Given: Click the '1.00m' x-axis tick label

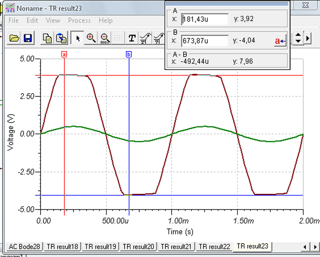Looking at the screenshot, I should (x=178, y=221).
